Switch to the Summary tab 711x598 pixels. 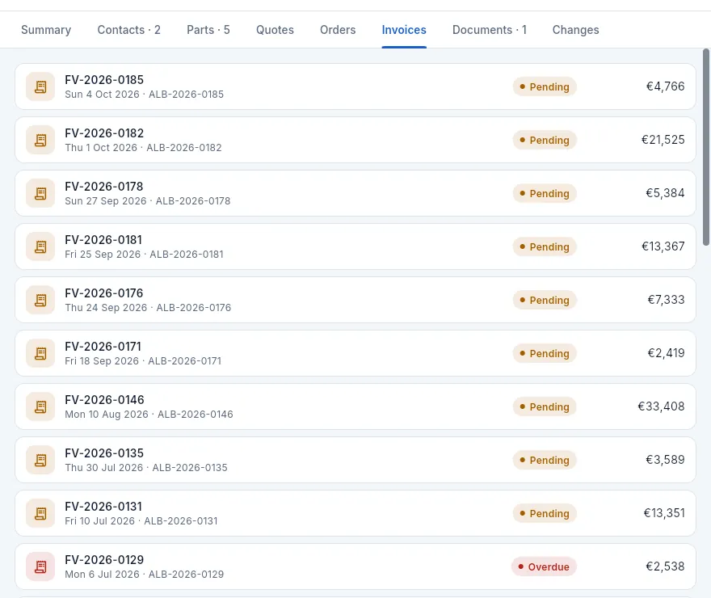click(x=46, y=30)
